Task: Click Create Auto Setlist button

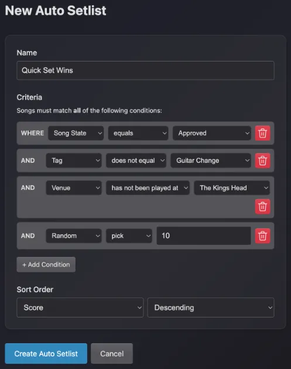Action: [46, 353]
